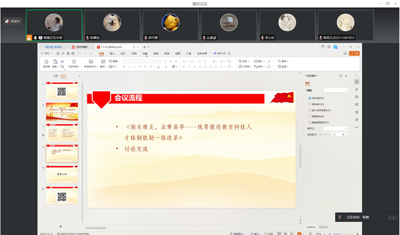This screenshot has width=400, height=235.
Task: Select slide 5 thumbnail
Action: (62, 174)
